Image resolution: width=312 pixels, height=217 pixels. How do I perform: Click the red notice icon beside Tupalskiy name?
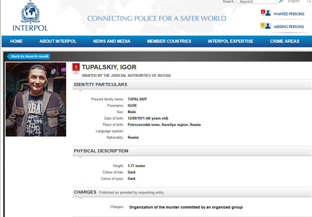tap(76, 69)
